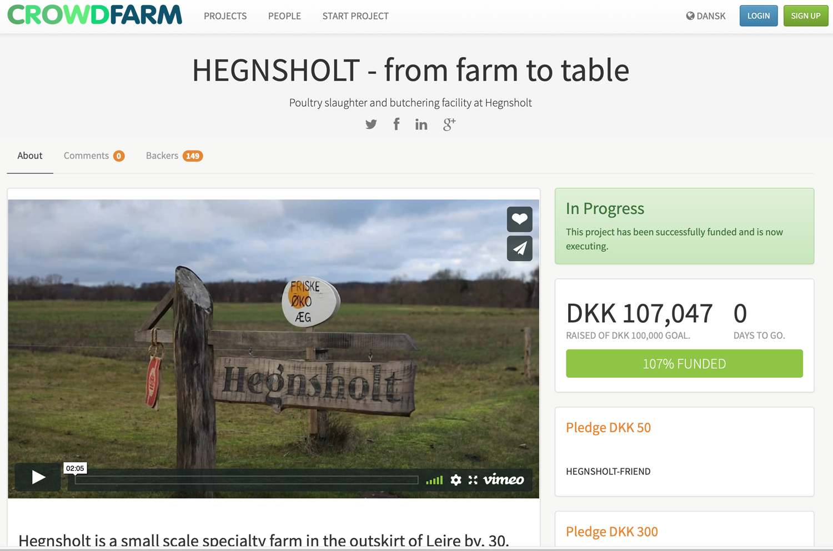Open video settings gear icon

click(456, 480)
